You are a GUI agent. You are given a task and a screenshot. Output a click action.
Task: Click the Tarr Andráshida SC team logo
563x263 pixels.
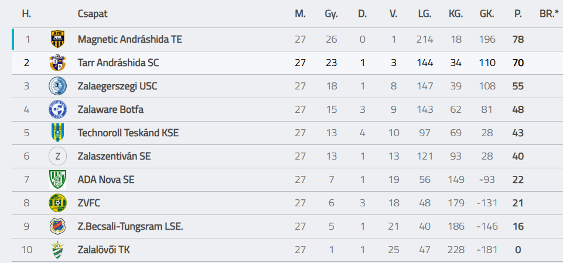click(x=57, y=63)
